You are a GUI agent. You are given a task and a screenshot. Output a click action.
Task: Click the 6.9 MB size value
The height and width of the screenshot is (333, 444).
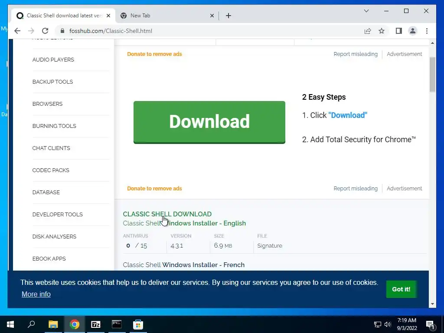coord(223,246)
